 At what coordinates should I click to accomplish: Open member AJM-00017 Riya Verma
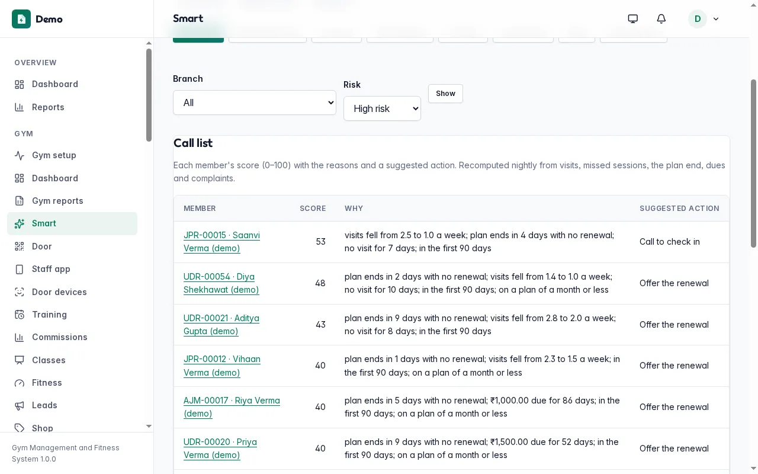pos(232,407)
